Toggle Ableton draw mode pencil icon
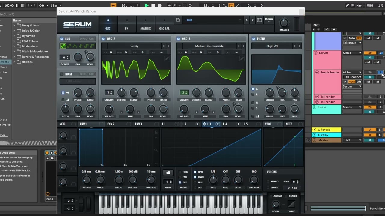This screenshot has width=385, height=216. [348, 5]
